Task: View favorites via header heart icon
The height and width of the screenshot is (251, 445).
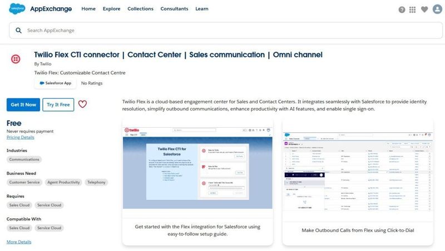Action: tap(424, 9)
